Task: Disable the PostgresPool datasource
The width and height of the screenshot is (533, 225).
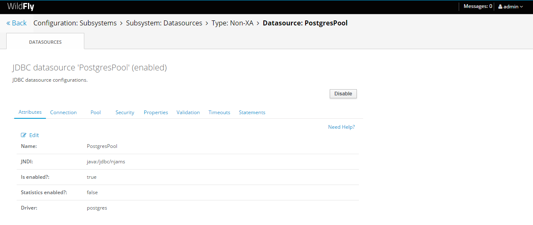Action: [x=343, y=94]
